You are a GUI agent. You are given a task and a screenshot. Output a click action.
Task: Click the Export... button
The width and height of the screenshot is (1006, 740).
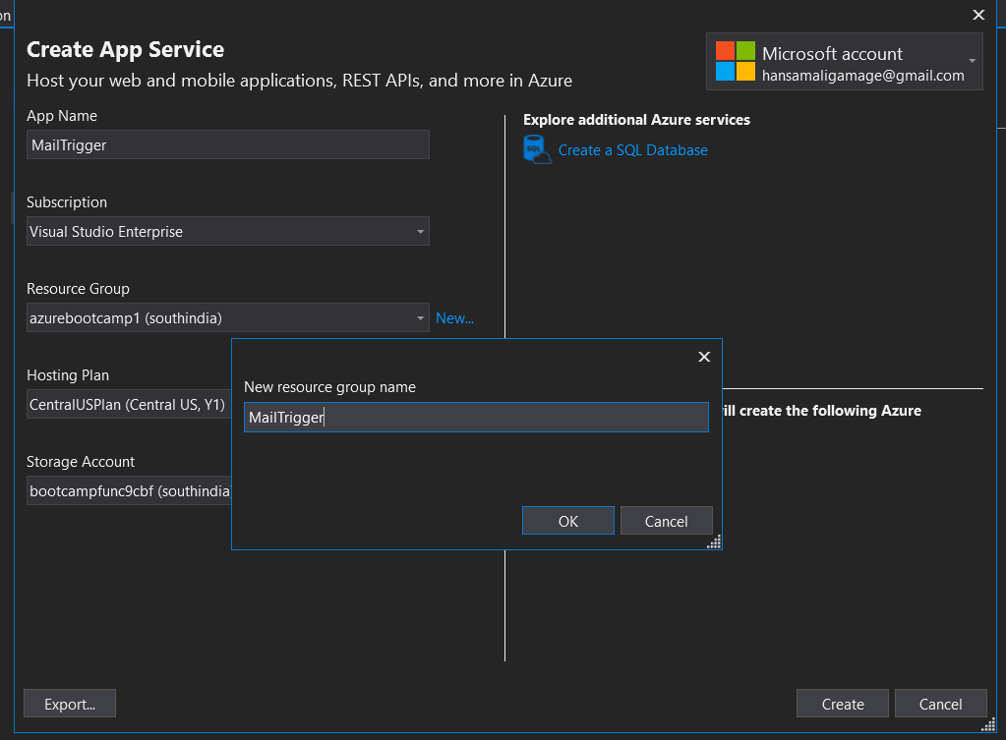point(70,704)
